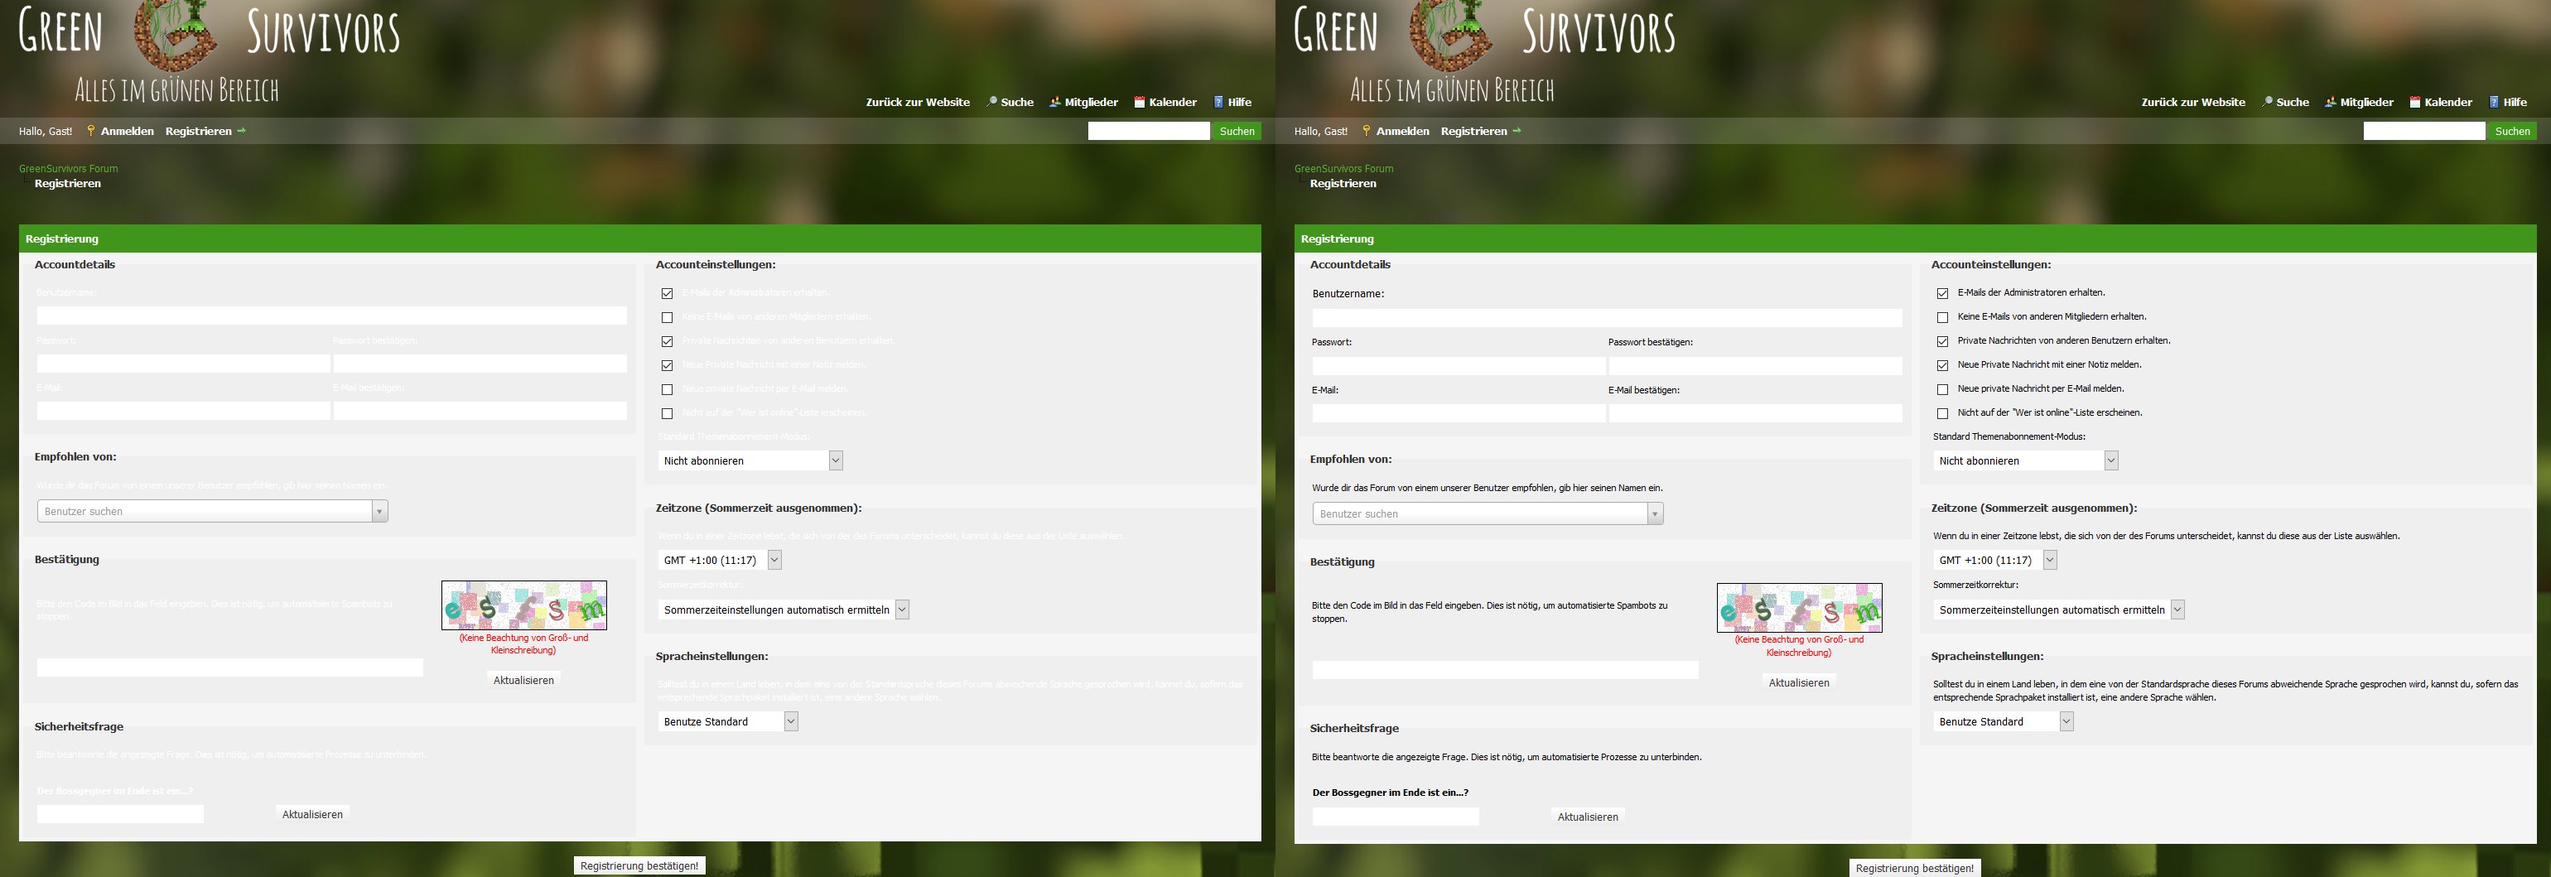Click the Mitglieder people icon in left page header
Screen dimensions: 2551x877
1056,102
